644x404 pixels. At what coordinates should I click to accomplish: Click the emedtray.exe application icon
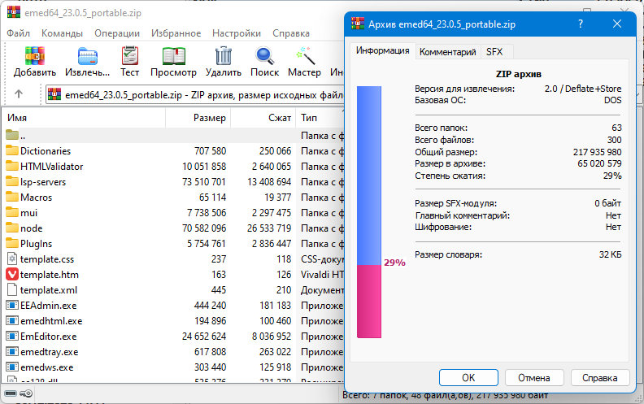click(12, 352)
